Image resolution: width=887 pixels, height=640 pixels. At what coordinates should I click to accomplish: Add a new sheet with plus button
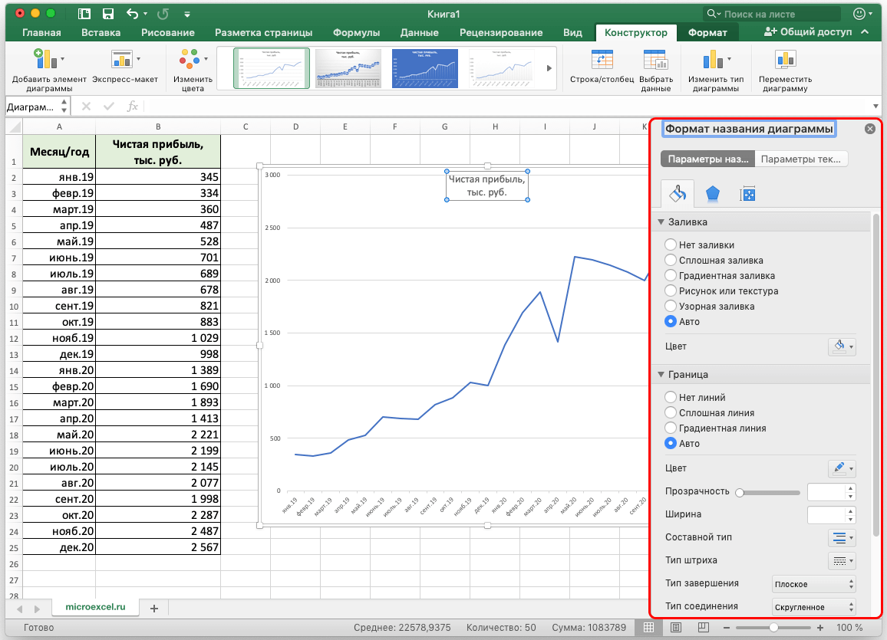pyautogui.click(x=154, y=609)
